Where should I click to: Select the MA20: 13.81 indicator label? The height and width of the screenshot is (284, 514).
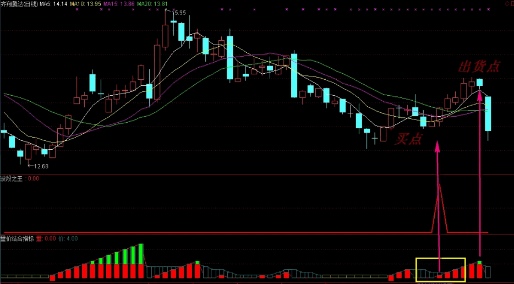coord(152,4)
